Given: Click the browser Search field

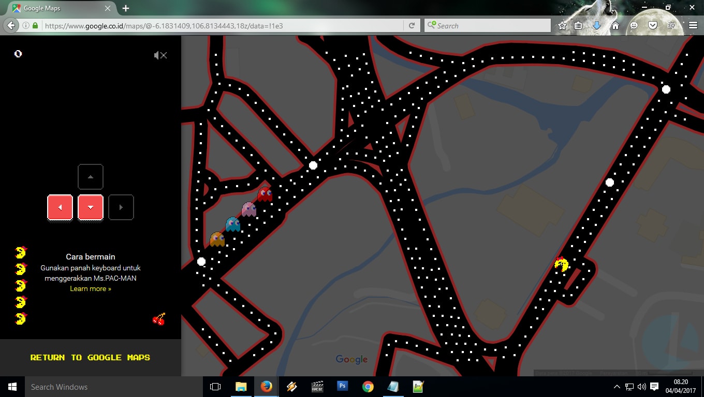Looking at the screenshot, I should coord(488,25).
